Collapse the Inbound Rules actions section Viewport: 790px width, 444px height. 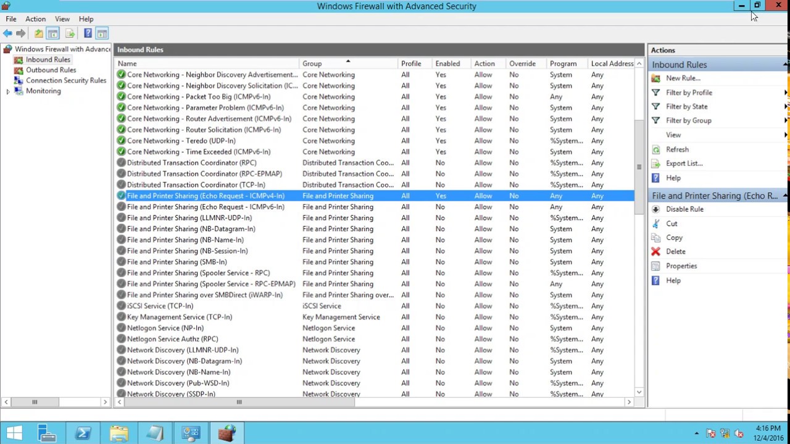(x=786, y=64)
